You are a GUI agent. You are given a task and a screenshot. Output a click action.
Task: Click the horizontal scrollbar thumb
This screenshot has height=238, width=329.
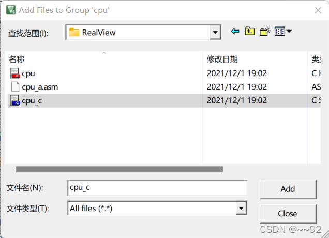point(119,169)
